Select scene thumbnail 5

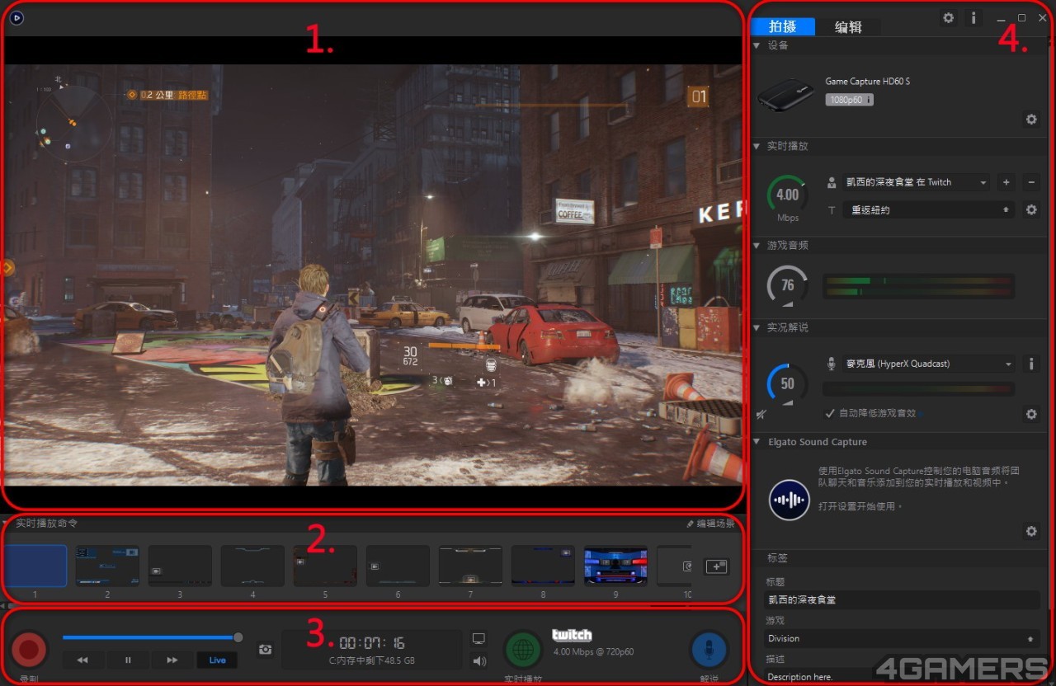tap(325, 566)
